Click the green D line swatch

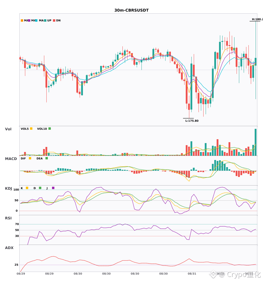point(40,188)
